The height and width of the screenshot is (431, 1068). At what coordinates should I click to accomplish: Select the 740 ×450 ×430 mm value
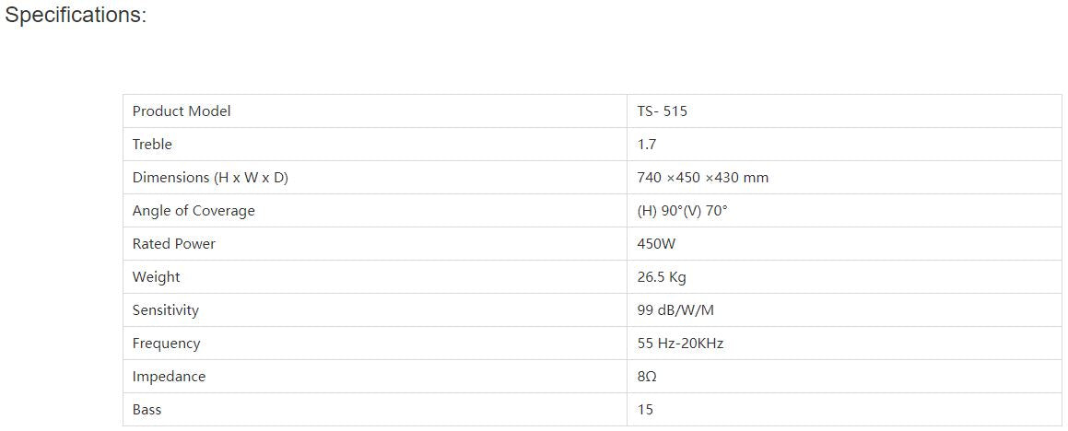[702, 178]
